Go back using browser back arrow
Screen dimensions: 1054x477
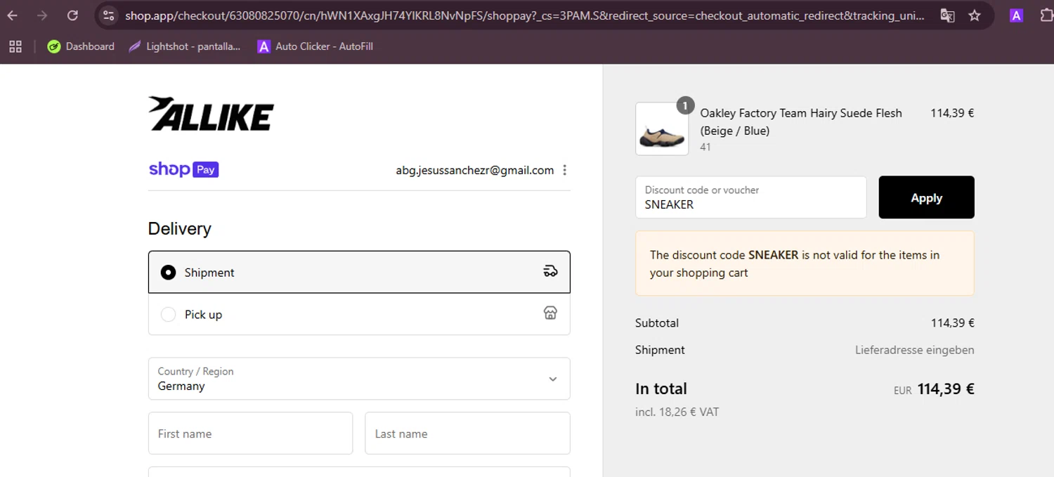[x=13, y=15]
